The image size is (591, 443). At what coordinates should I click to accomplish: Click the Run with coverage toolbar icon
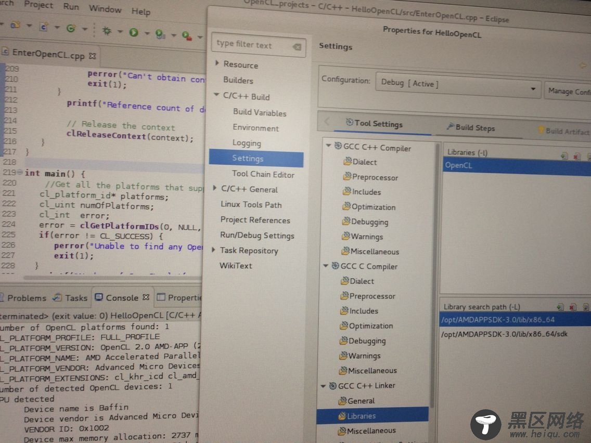tap(160, 34)
